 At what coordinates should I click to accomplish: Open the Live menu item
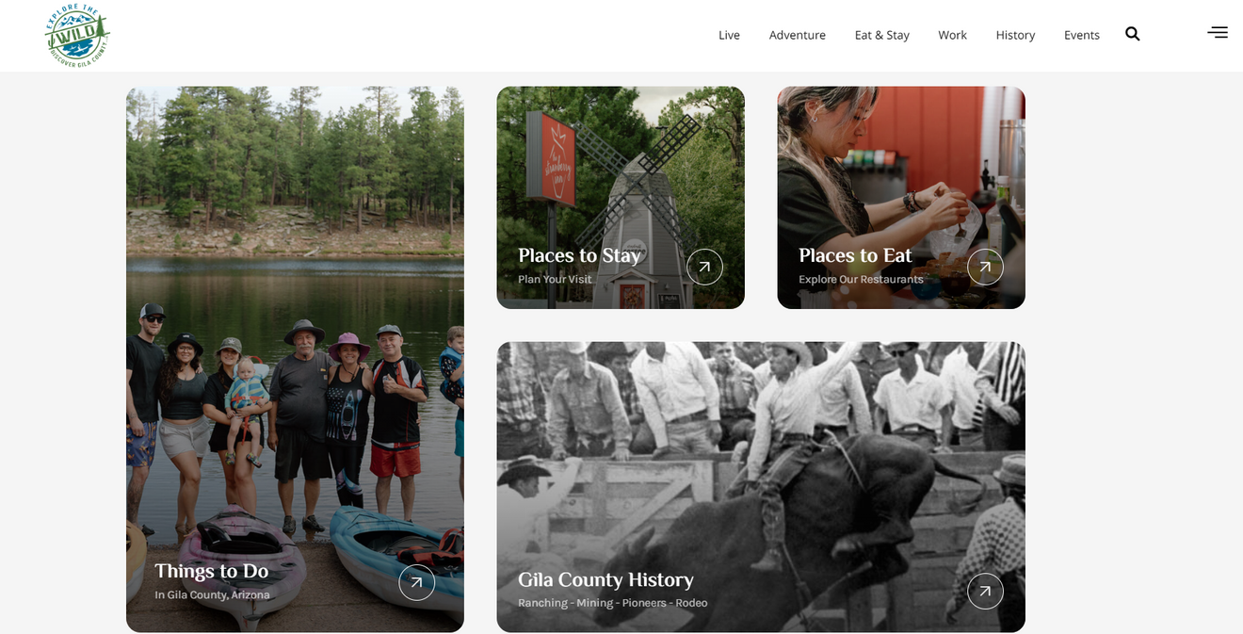[x=729, y=35]
